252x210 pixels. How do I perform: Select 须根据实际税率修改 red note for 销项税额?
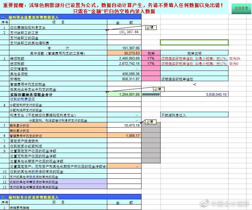201,59
